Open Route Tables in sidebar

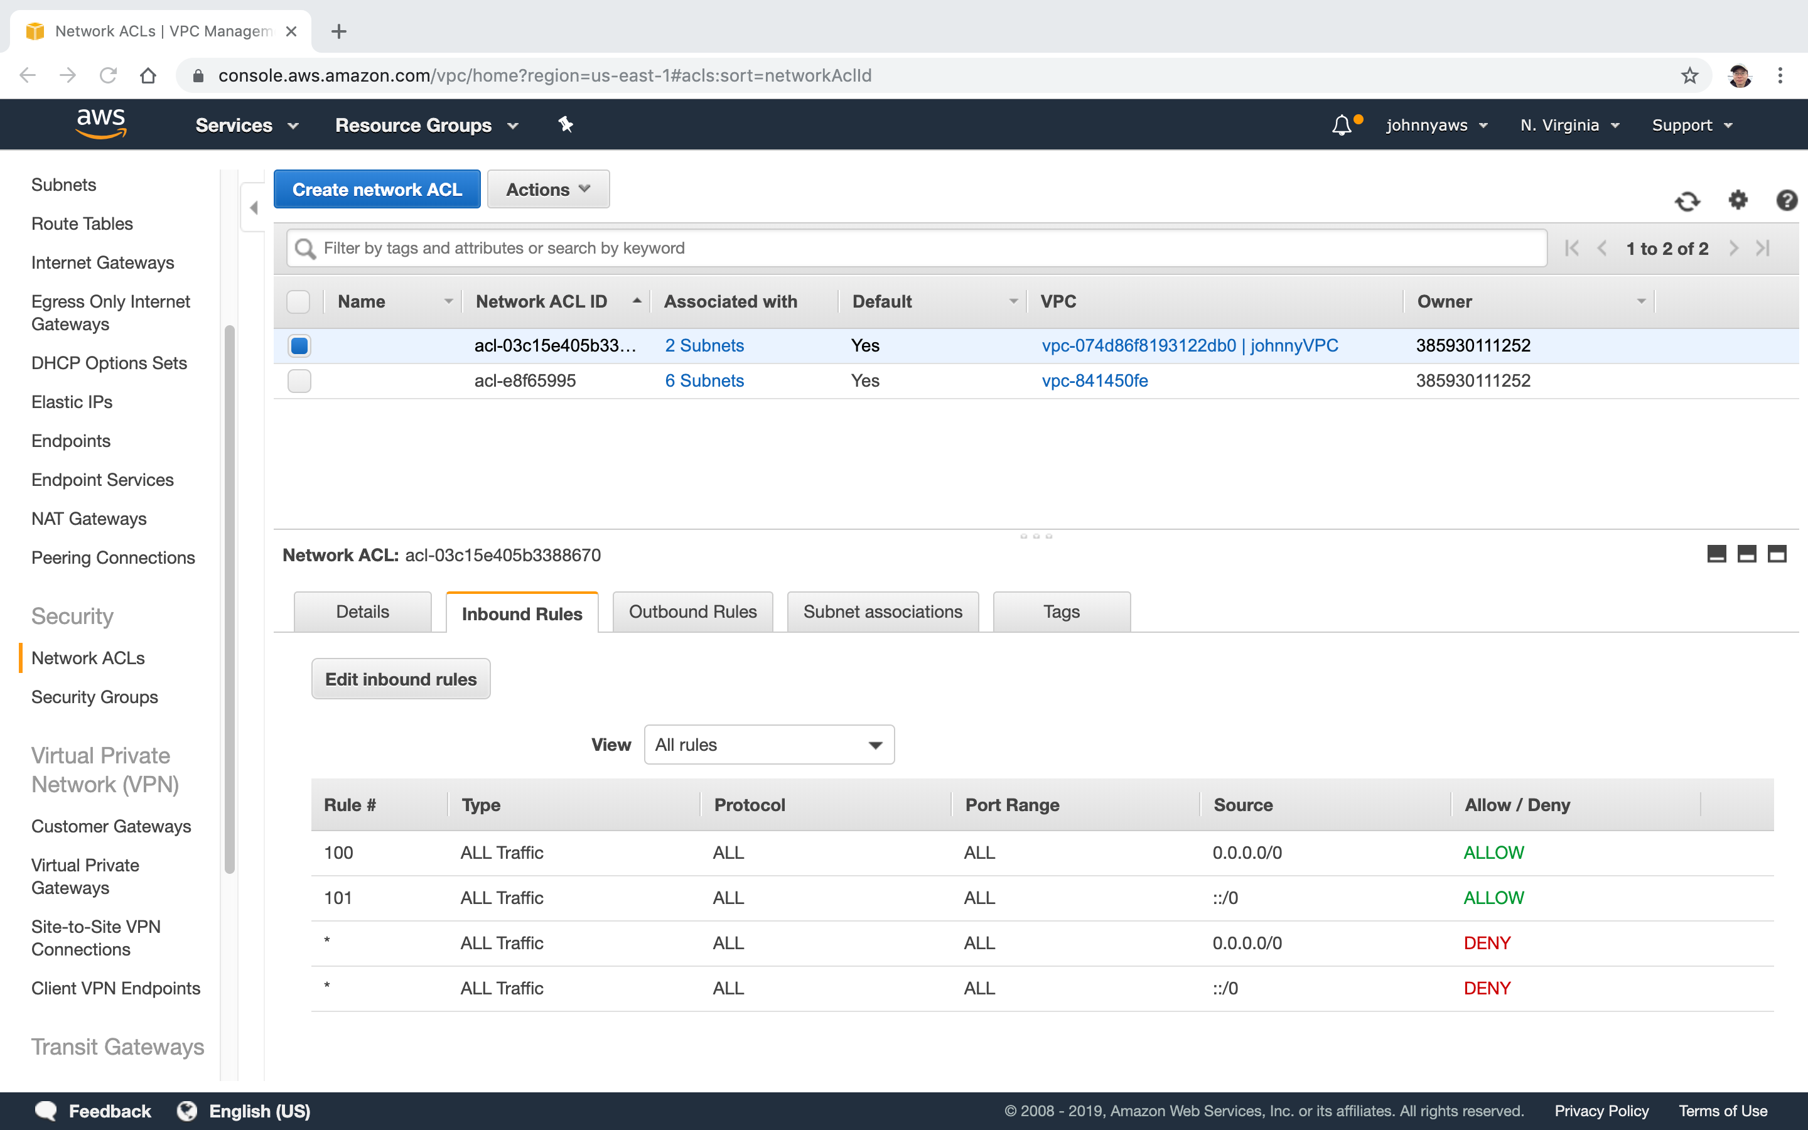point(82,223)
